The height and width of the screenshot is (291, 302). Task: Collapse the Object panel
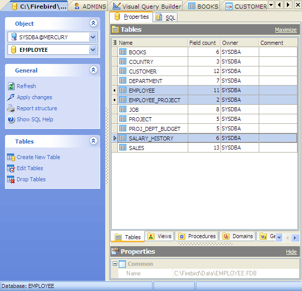coord(94,23)
